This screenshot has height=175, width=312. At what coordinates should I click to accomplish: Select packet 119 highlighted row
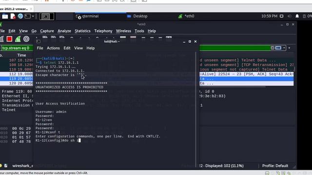tap(147, 79)
